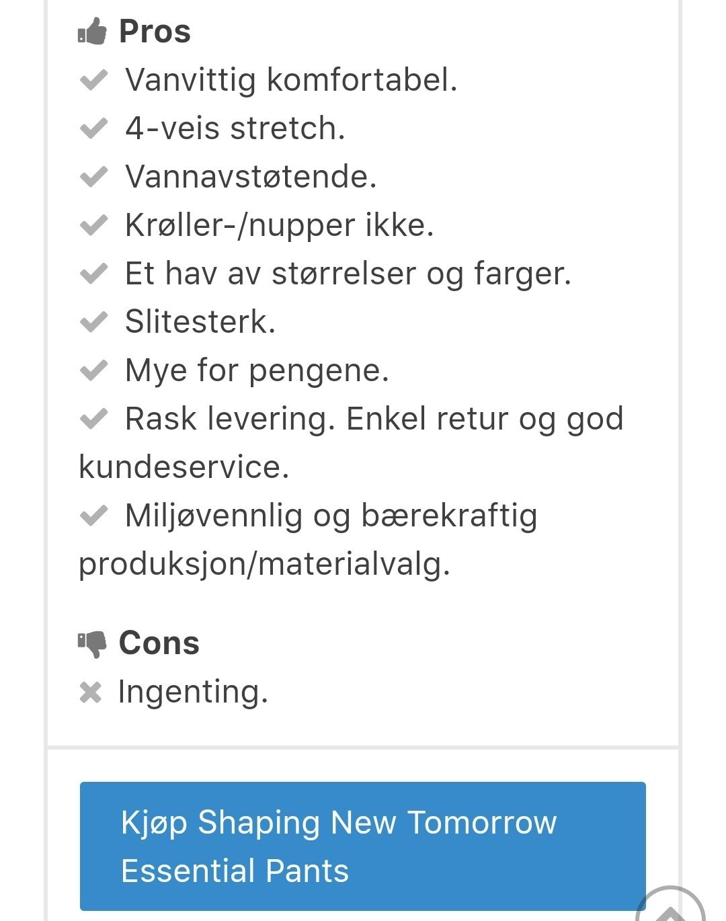Select the Cons heading

coord(159,643)
